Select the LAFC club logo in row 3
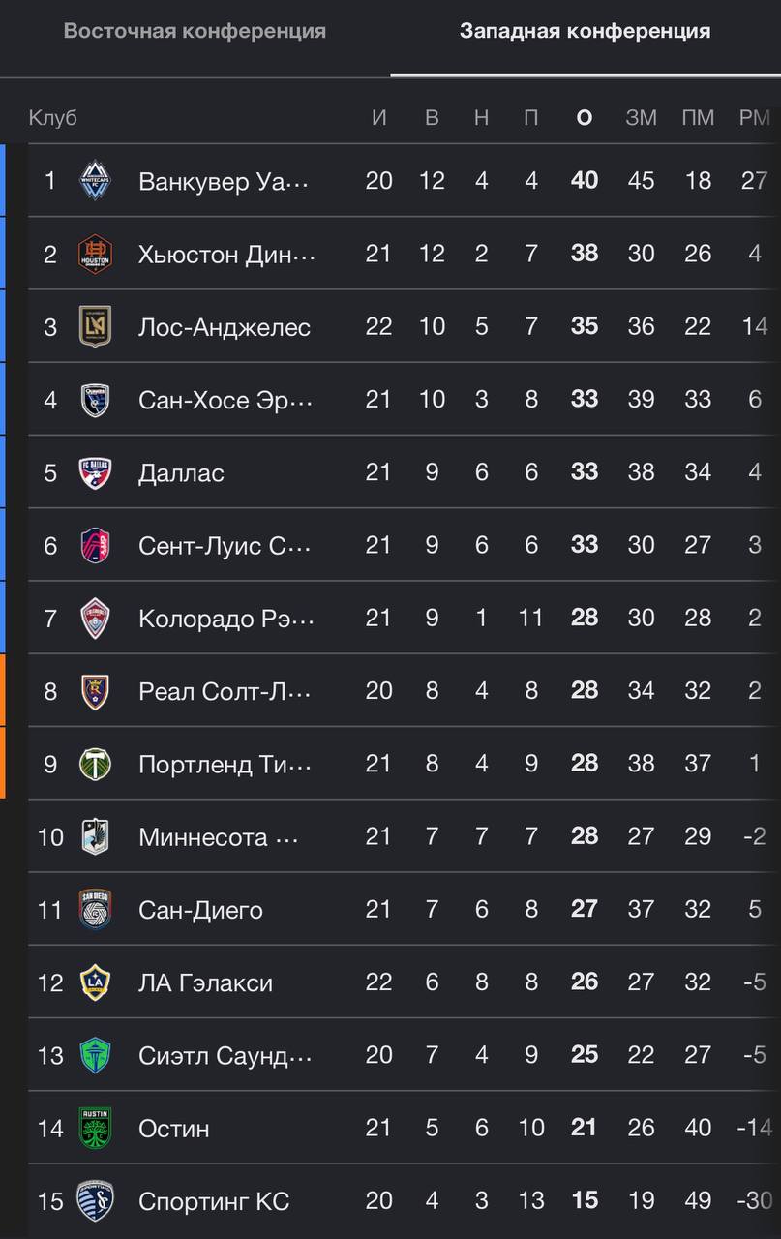 pyautogui.click(x=95, y=326)
